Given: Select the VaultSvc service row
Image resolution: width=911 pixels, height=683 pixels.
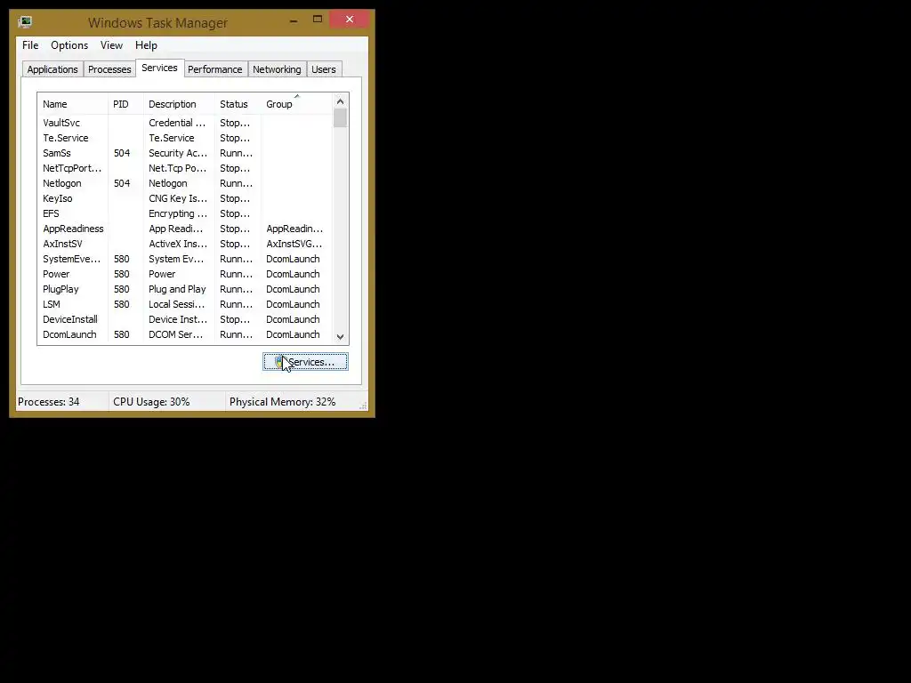Looking at the screenshot, I should pyautogui.click(x=185, y=123).
